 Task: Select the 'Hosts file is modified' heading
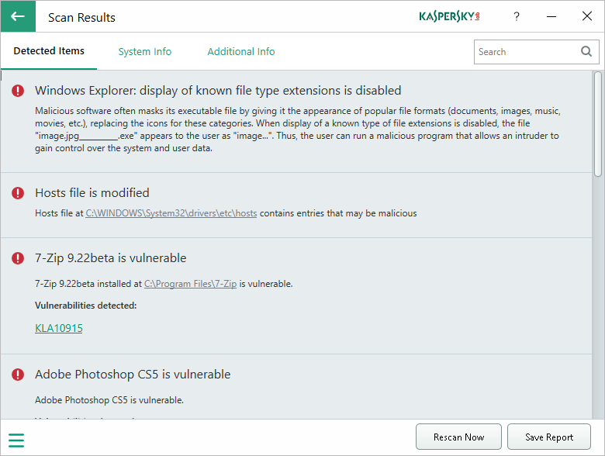pos(92,193)
